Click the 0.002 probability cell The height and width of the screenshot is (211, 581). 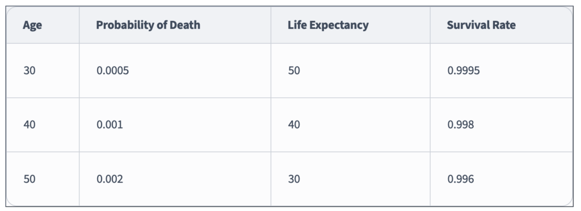tap(175, 179)
